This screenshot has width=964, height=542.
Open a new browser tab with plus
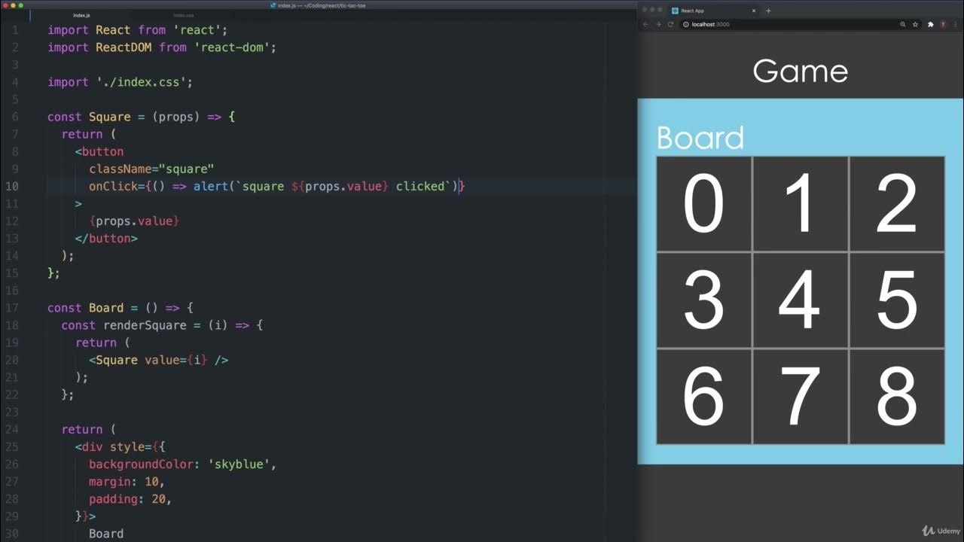point(768,11)
